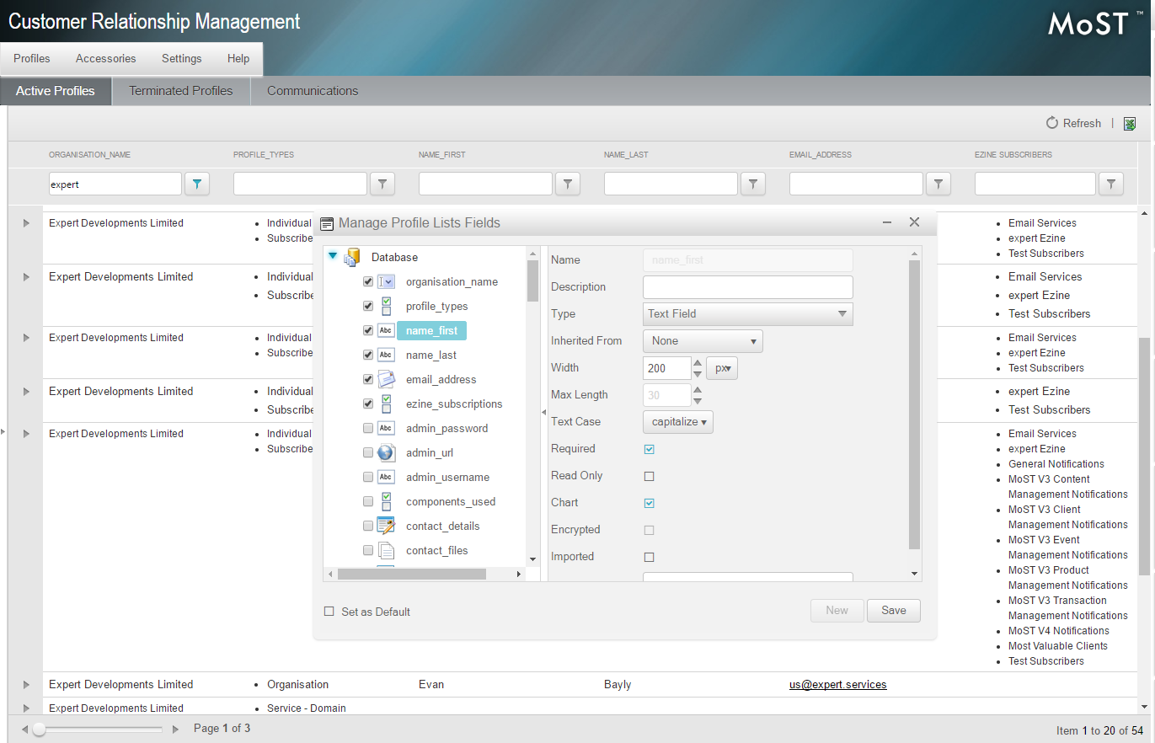Viewport: 1155px width, 743px height.
Task: Open the Accessories menu
Action: (x=105, y=59)
